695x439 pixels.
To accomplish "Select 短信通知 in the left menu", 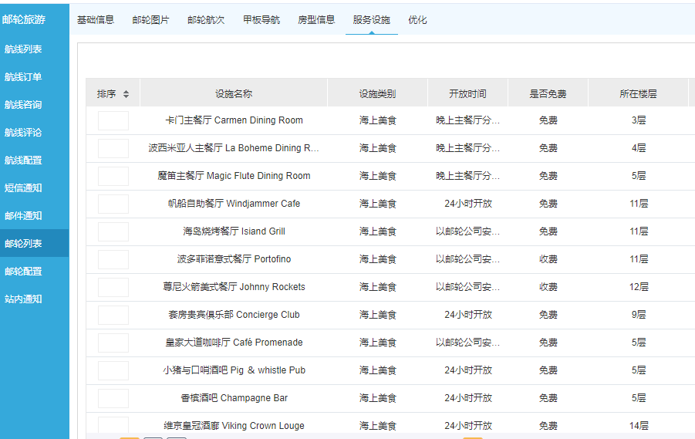I will click(x=24, y=188).
